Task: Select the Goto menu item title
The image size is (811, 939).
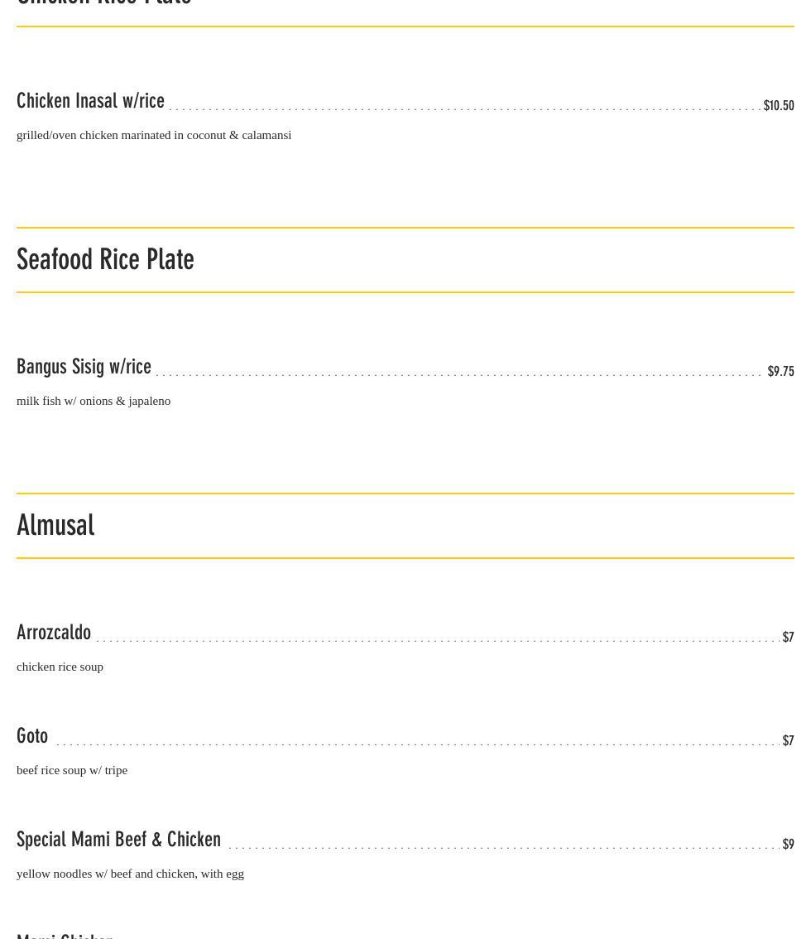Action: [32, 736]
